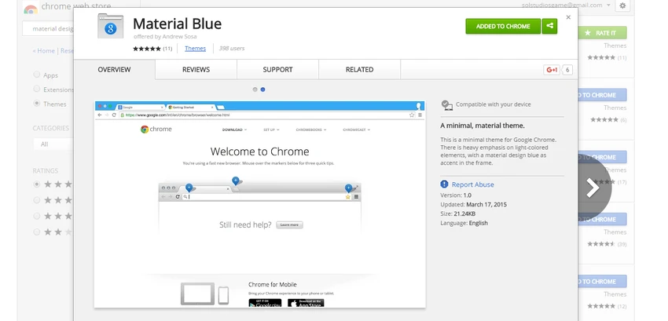Select the Apps radio button
Viewport: 668px width, 321px height.
click(x=37, y=75)
